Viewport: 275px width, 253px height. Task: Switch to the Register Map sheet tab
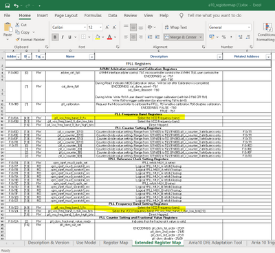pyautogui.click(x=115, y=243)
